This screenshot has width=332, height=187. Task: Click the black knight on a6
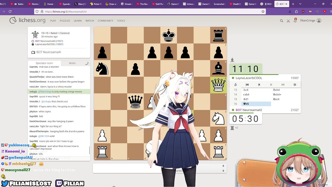click(x=102, y=68)
